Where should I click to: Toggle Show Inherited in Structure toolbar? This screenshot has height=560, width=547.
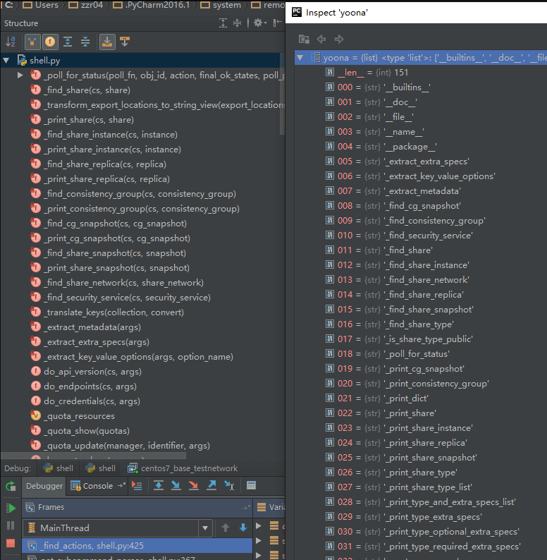[x=32, y=42]
